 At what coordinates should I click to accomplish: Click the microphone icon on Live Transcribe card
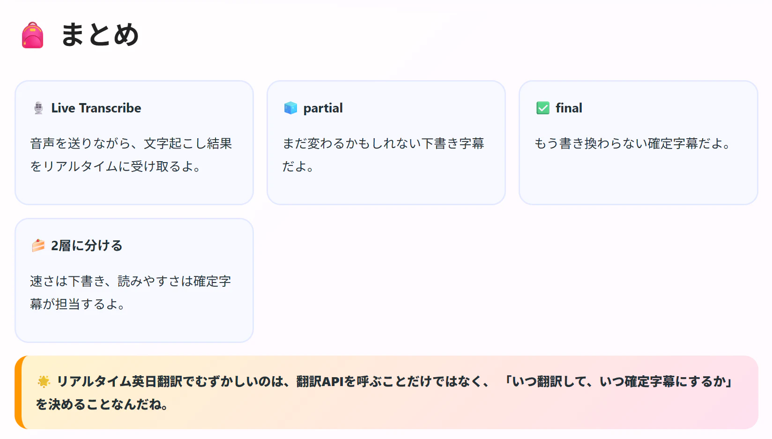[38, 108]
